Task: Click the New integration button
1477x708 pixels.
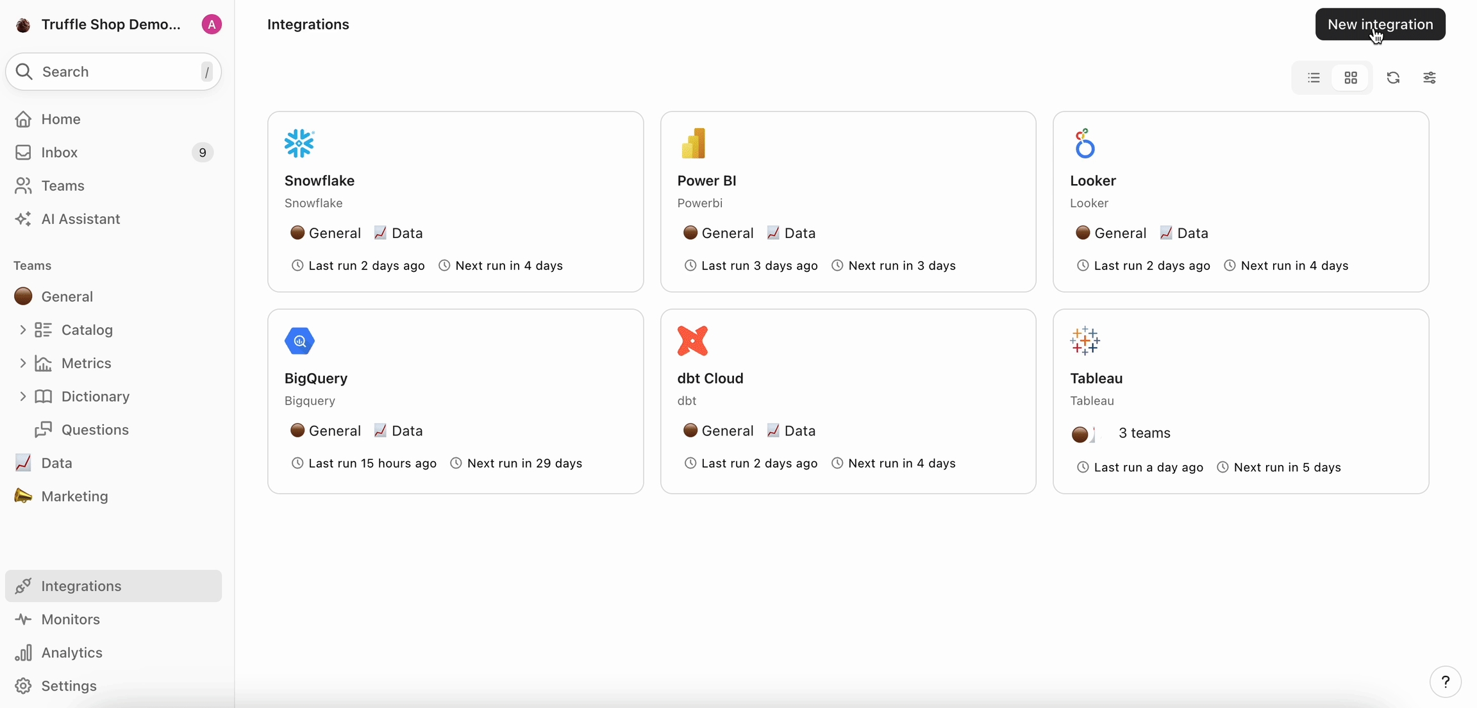Action: coord(1380,24)
